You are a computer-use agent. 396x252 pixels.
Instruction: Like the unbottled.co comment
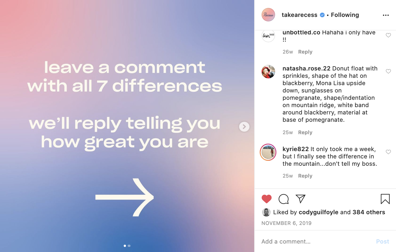point(388,35)
